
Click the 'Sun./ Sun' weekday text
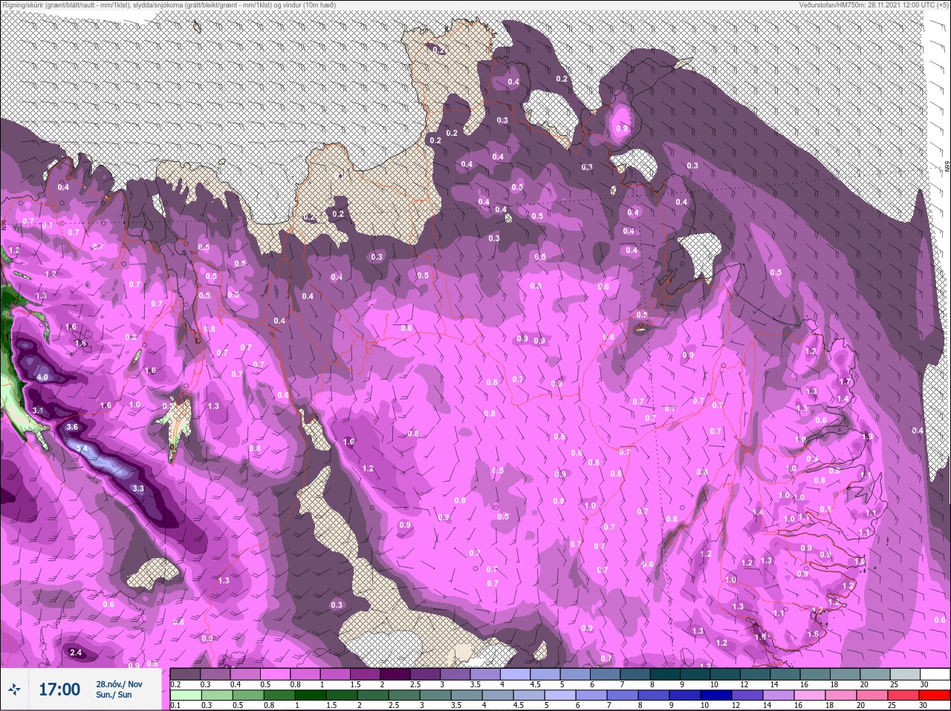(114, 695)
